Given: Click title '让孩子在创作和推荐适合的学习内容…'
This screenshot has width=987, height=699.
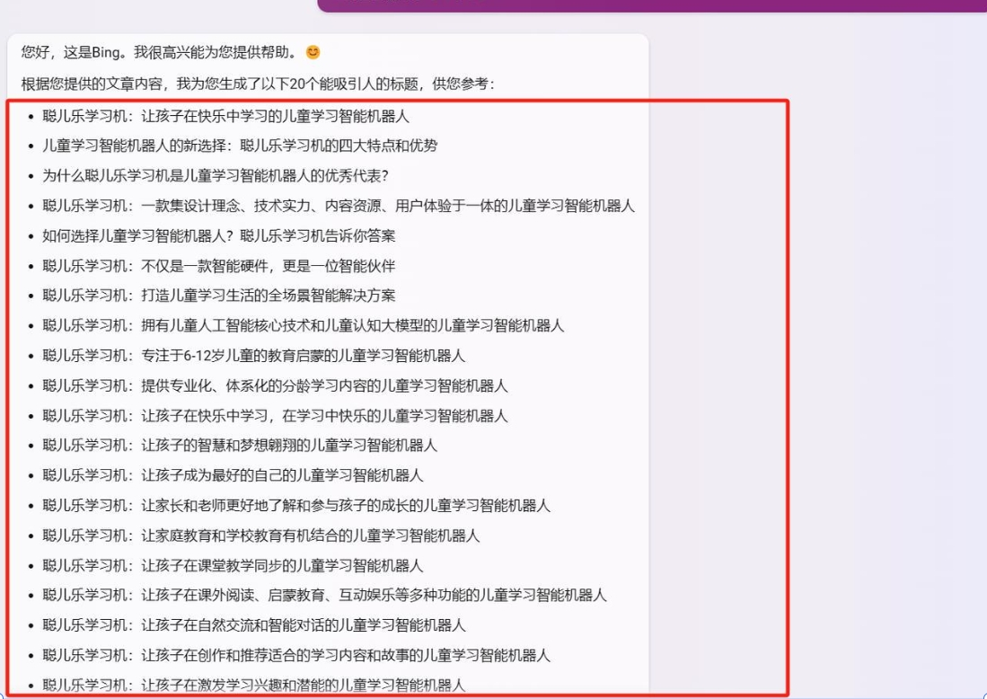Looking at the screenshot, I should [x=296, y=656].
